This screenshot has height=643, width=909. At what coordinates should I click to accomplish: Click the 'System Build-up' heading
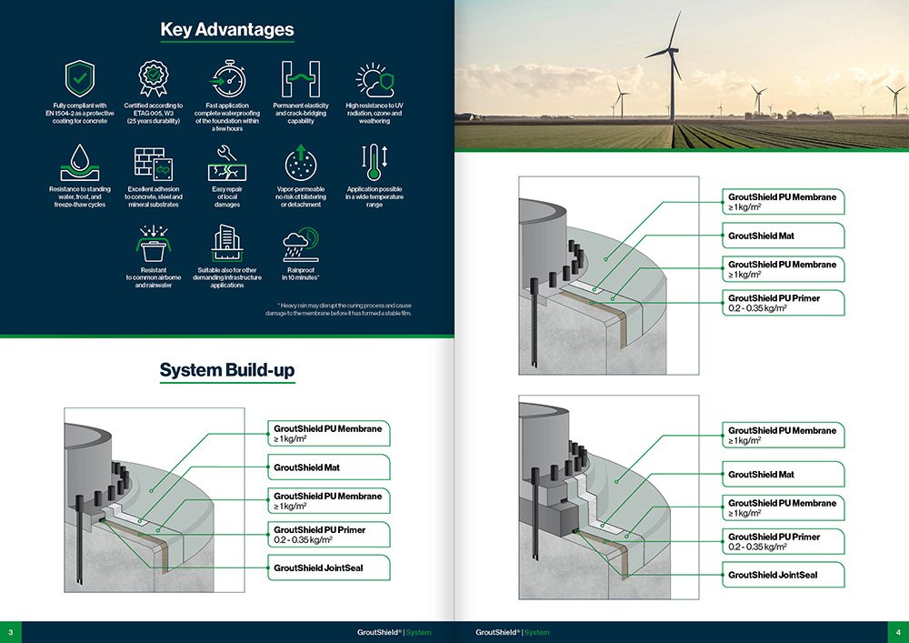[227, 370]
